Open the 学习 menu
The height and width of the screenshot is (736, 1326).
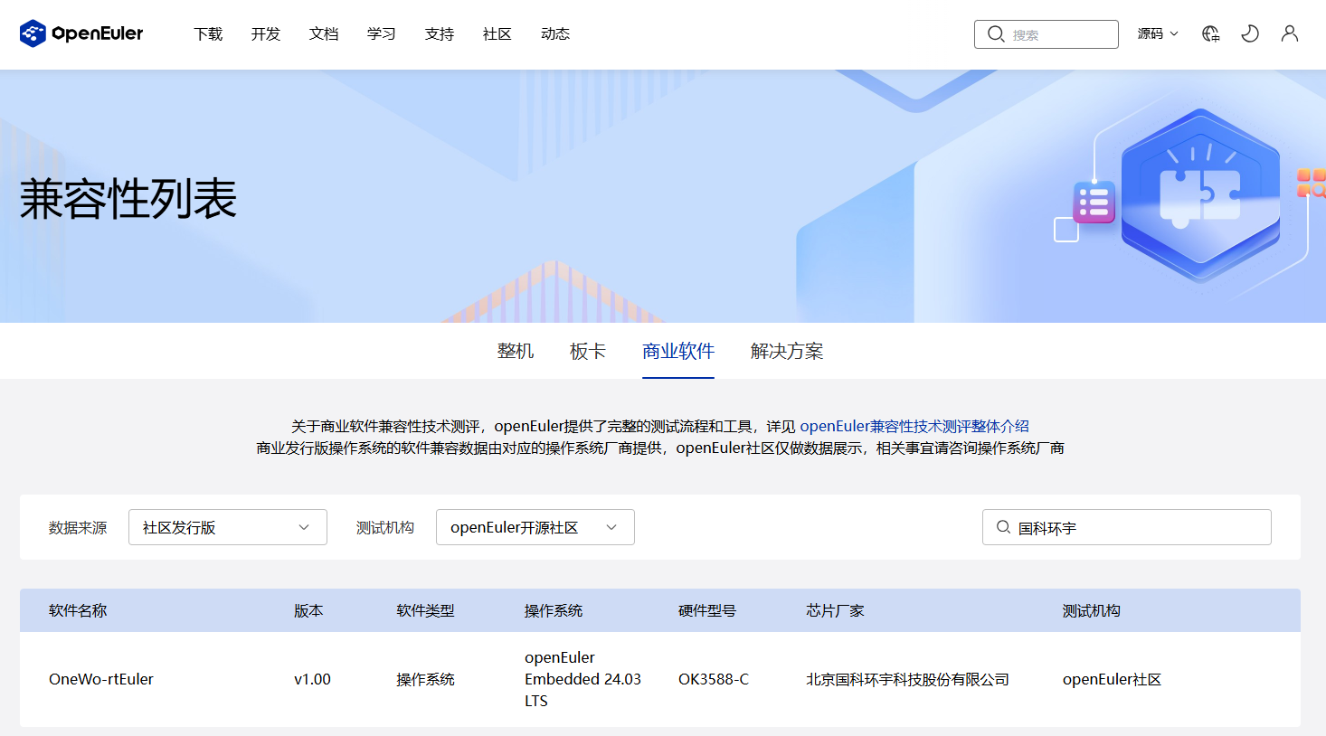point(382,33)
